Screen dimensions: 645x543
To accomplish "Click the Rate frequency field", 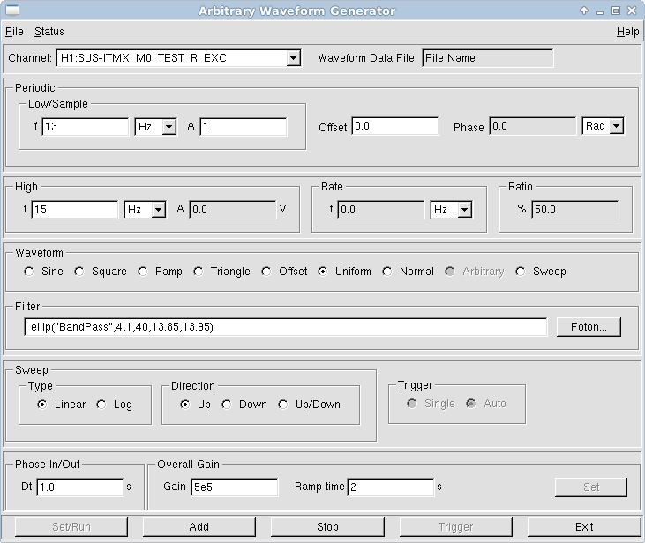I will click(x=380, y=210).
